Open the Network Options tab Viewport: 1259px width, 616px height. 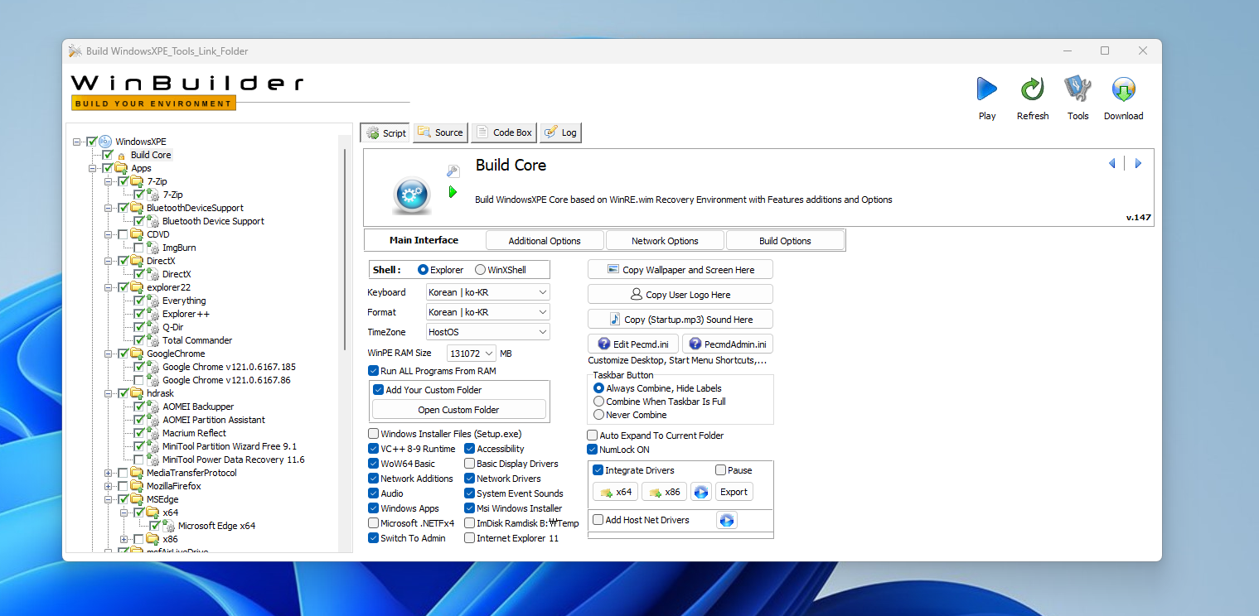click(665, 241)
